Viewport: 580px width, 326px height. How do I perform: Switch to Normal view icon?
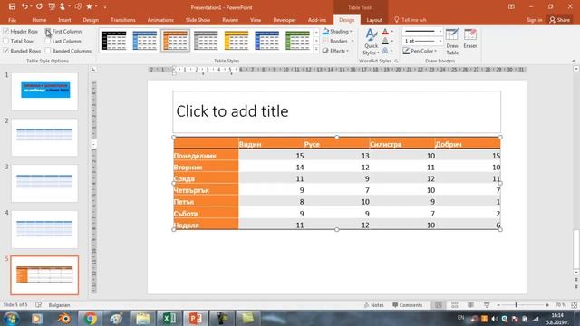439,305
